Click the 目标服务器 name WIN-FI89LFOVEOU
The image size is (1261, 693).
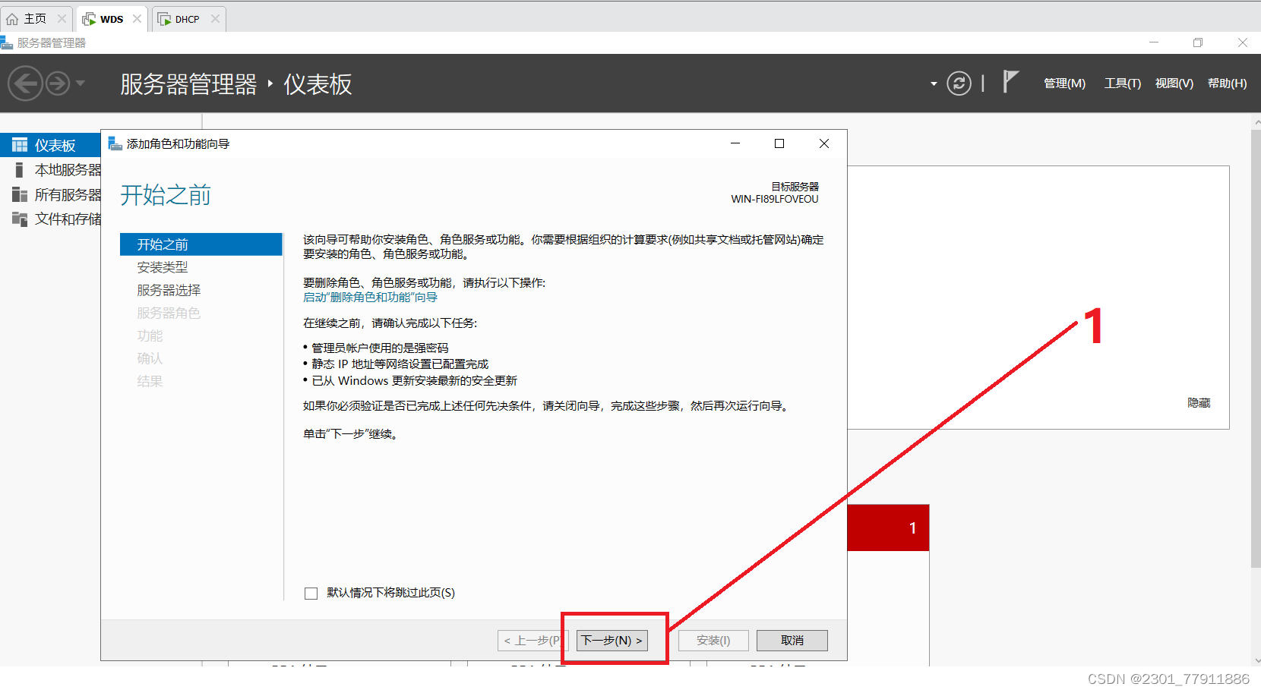(775, 200)
